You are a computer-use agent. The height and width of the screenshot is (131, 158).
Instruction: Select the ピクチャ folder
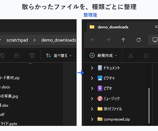(x=109, y=78)
